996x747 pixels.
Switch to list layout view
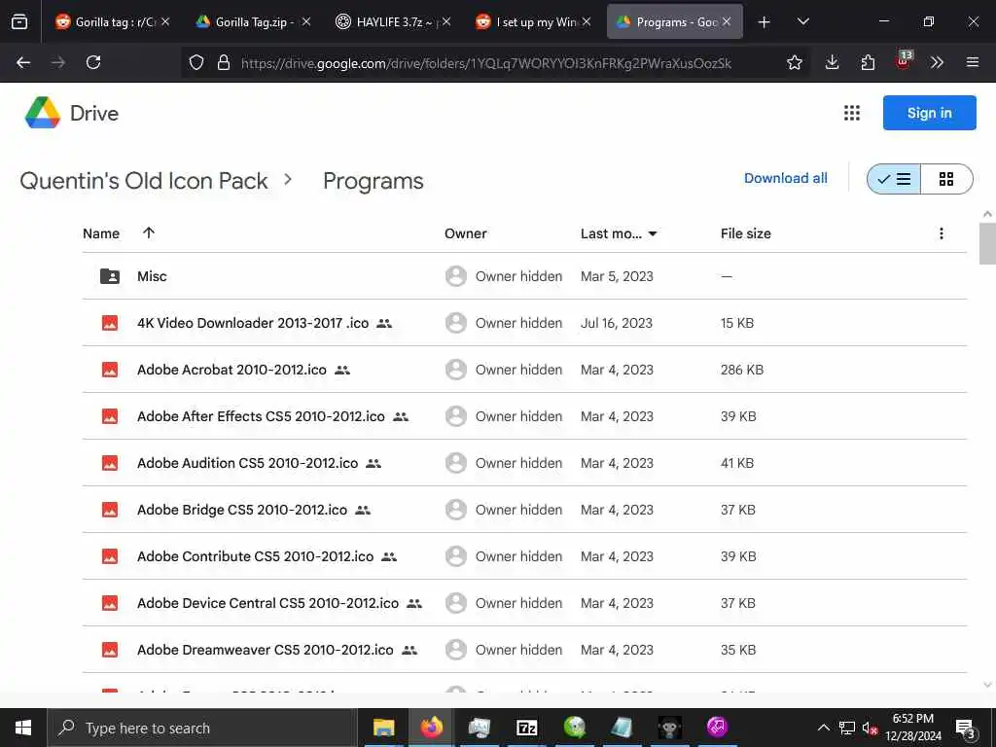(x=894, y=179)
